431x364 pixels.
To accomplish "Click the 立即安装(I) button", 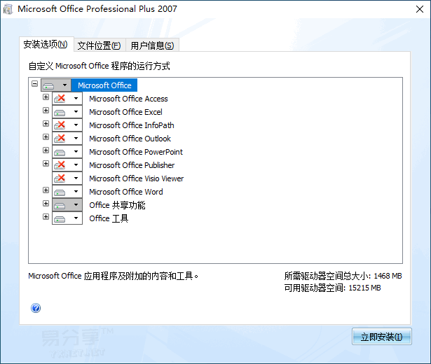I will (381, 336).
